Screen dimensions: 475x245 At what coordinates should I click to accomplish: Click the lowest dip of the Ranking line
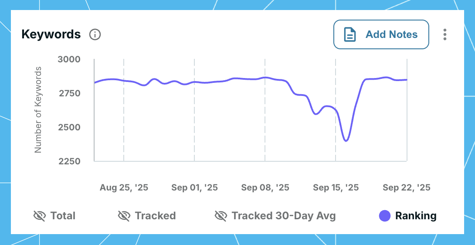pos(346,141)
